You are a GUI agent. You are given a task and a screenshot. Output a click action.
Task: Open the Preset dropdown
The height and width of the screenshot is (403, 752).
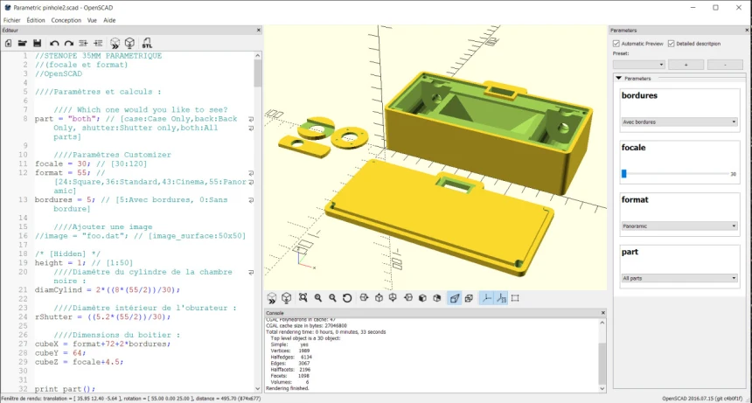639,64
